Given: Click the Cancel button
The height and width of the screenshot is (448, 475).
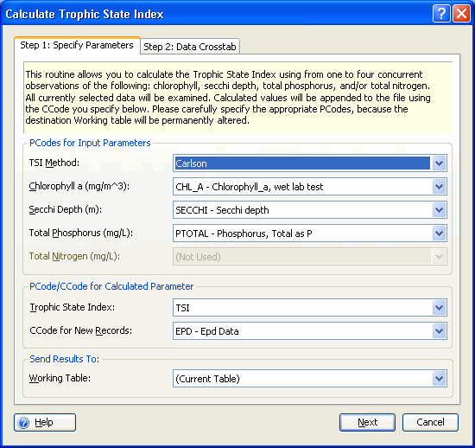Looking at the screenshot, I should (x=430, y=422).
